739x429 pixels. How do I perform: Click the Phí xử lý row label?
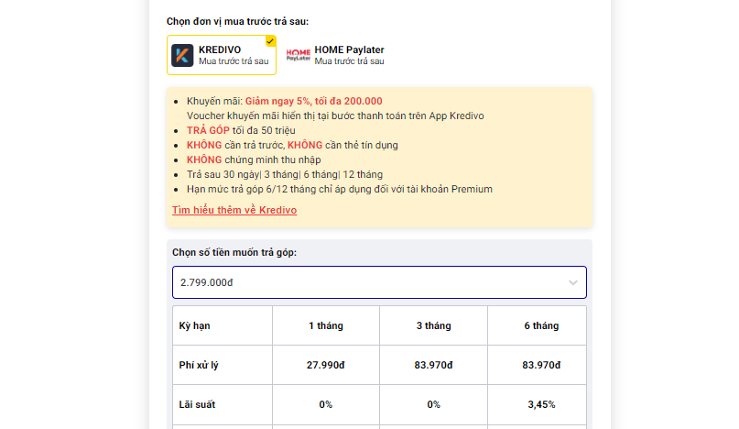point(199,365)
